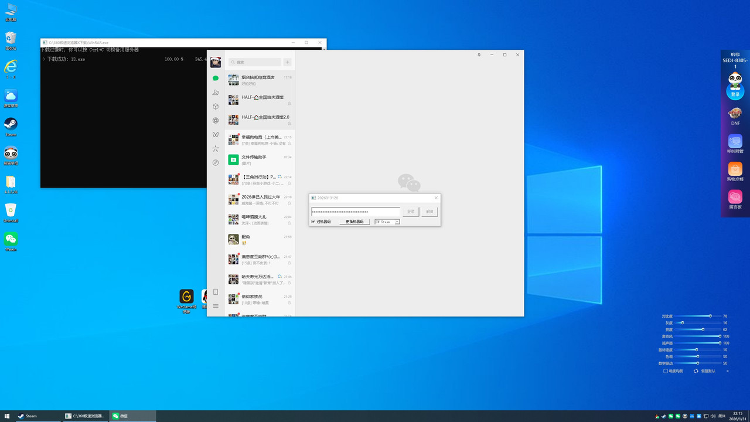750x422 pixels.
Task: Adjust the 对比度 slider
Action: (698, 316)
